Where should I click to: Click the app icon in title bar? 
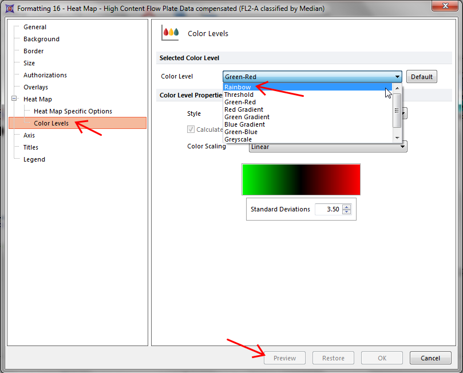[x=9, y=9]
